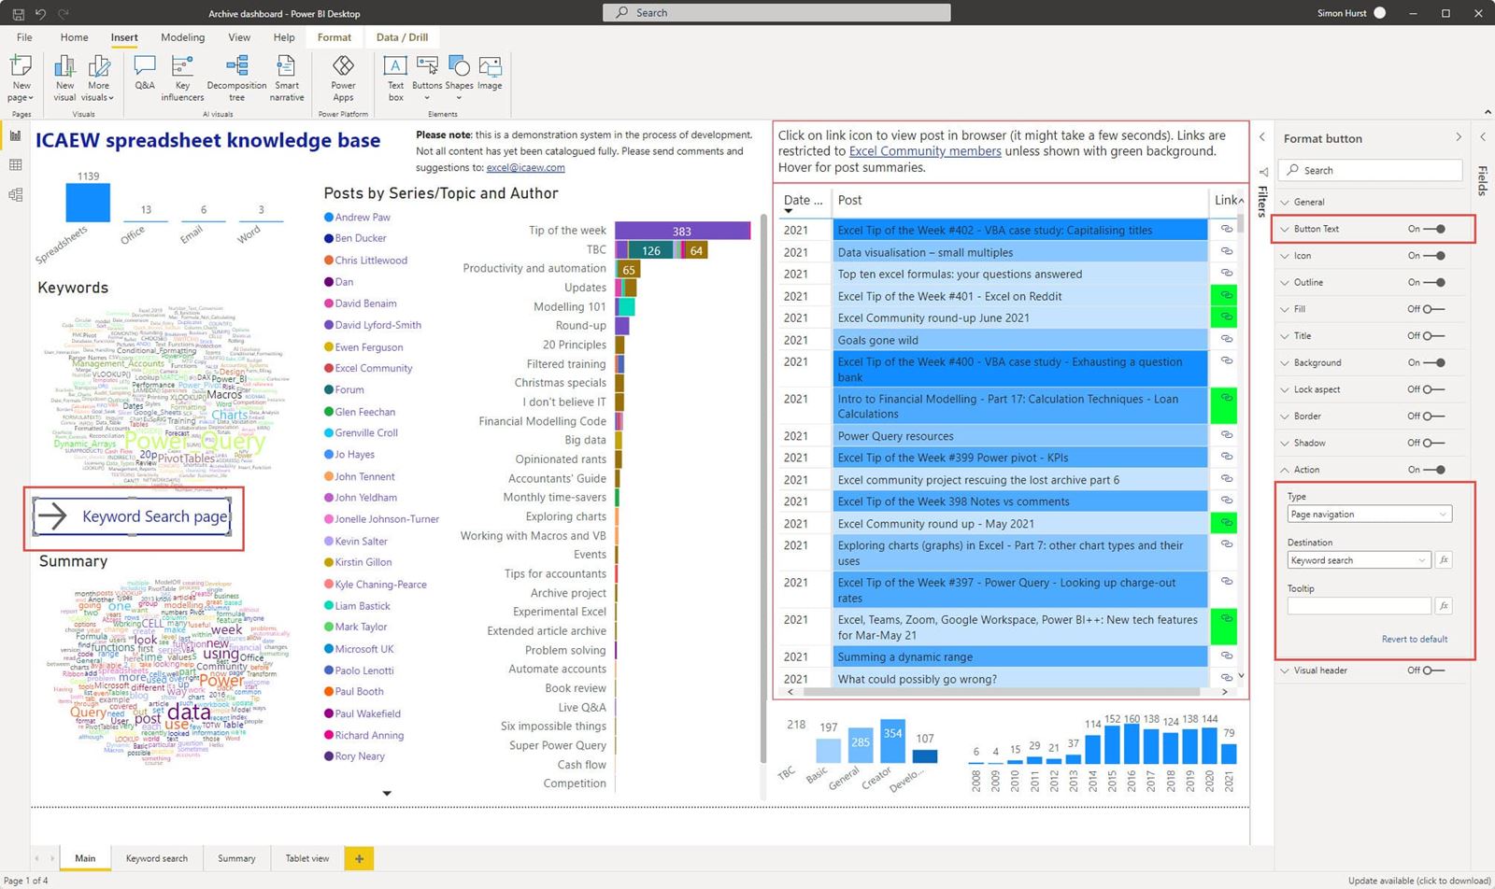1495x889 pixels.
Task: Open the action Type dropdown
Action: tap(1368, 515)
